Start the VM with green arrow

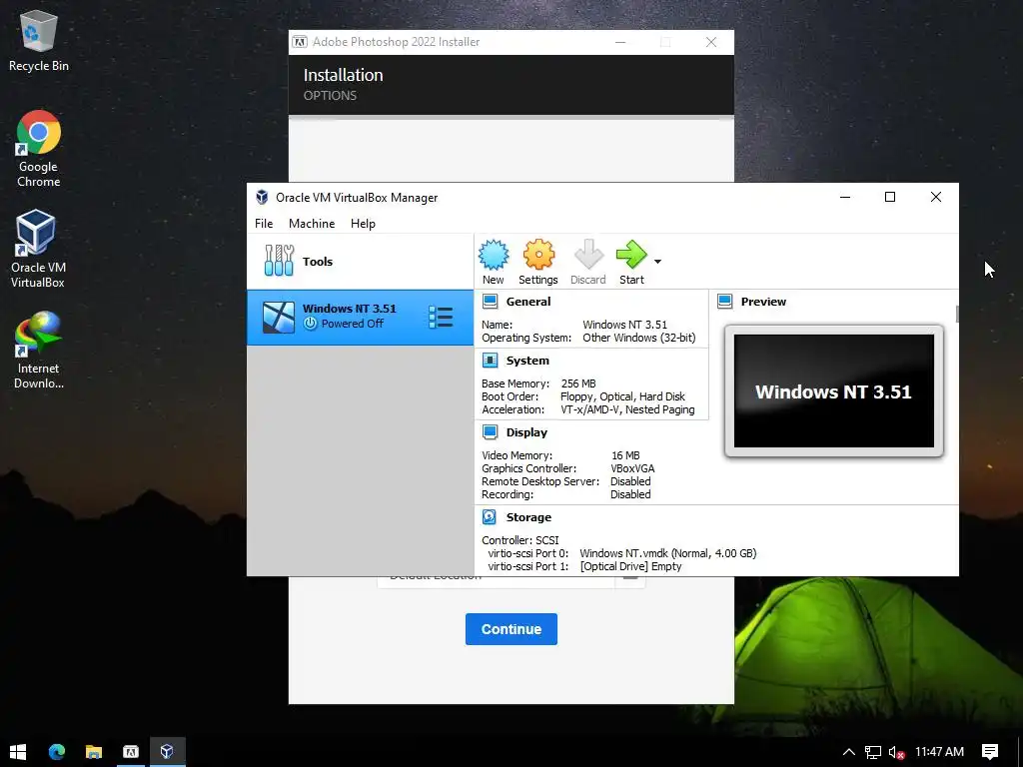631,255
